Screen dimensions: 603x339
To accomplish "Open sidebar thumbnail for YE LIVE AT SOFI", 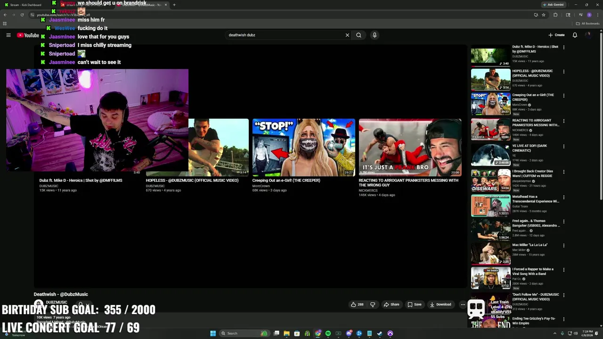I will 490,155.
